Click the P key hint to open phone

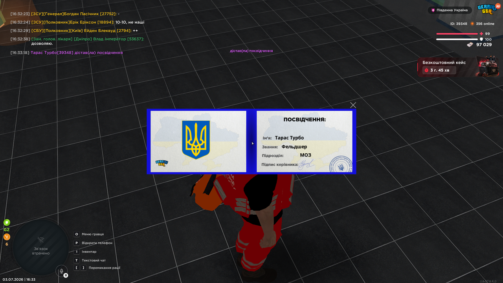click(x=77, y=243)
